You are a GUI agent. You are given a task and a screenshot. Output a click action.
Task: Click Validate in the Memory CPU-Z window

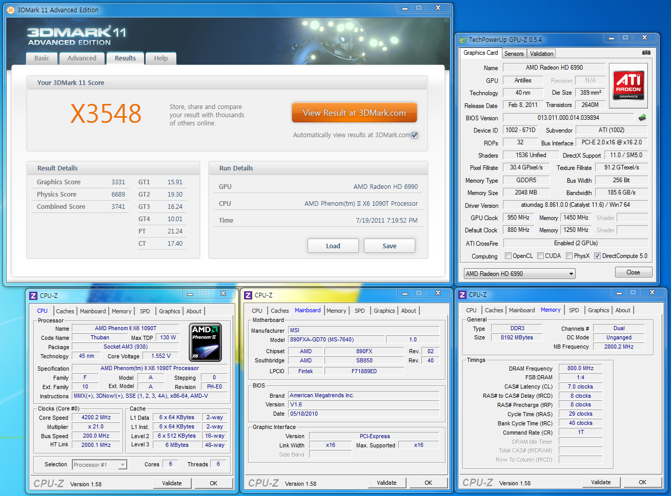601,482
